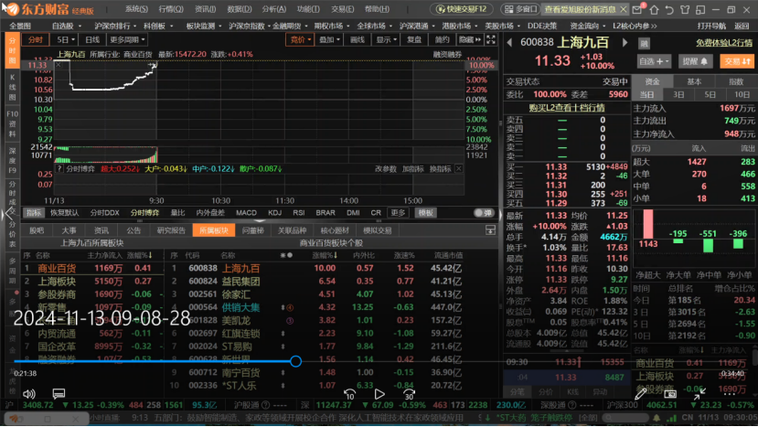Toggle the 弹 popup switch

(483, 213)
